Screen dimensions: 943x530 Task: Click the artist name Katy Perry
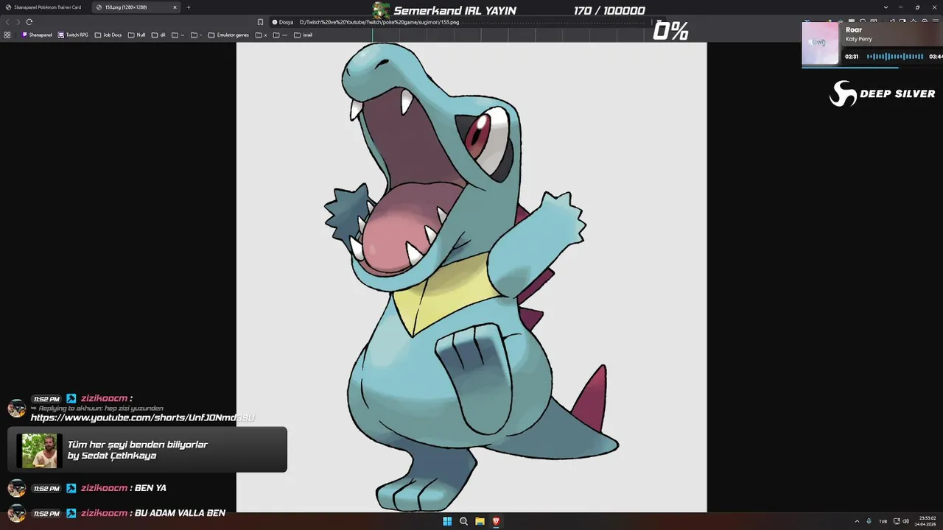[858, 39]
